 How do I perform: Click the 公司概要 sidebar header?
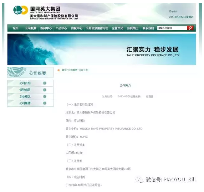[30, 73]
